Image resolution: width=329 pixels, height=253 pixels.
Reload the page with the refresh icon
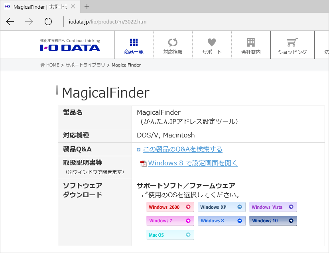click(48, 22)
